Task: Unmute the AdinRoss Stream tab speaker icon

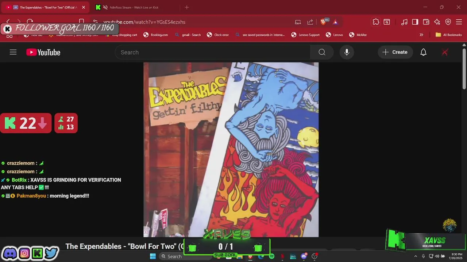Action: coord(105,7)
